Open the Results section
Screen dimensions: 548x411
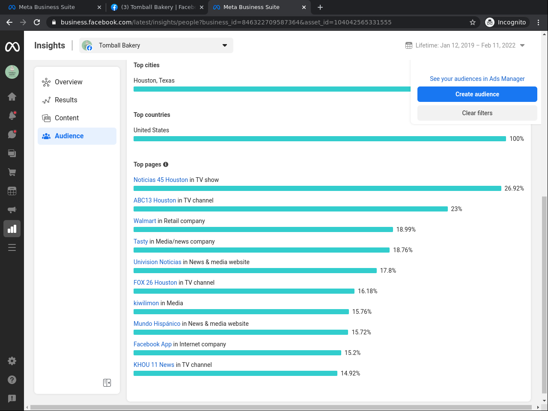pyautogui.click(x=77, y=100)
